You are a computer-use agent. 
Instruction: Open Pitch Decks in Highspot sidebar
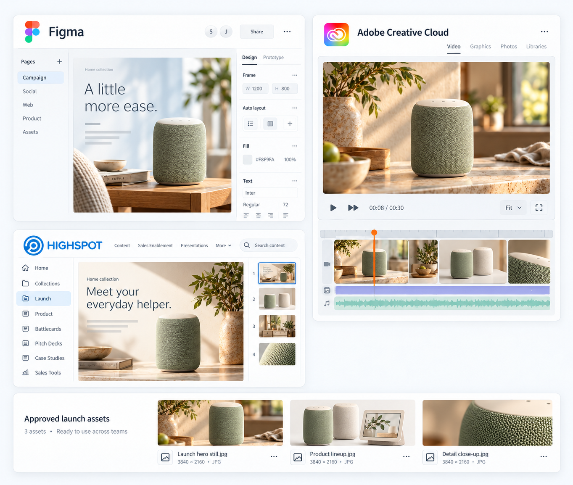click(44, 343)
